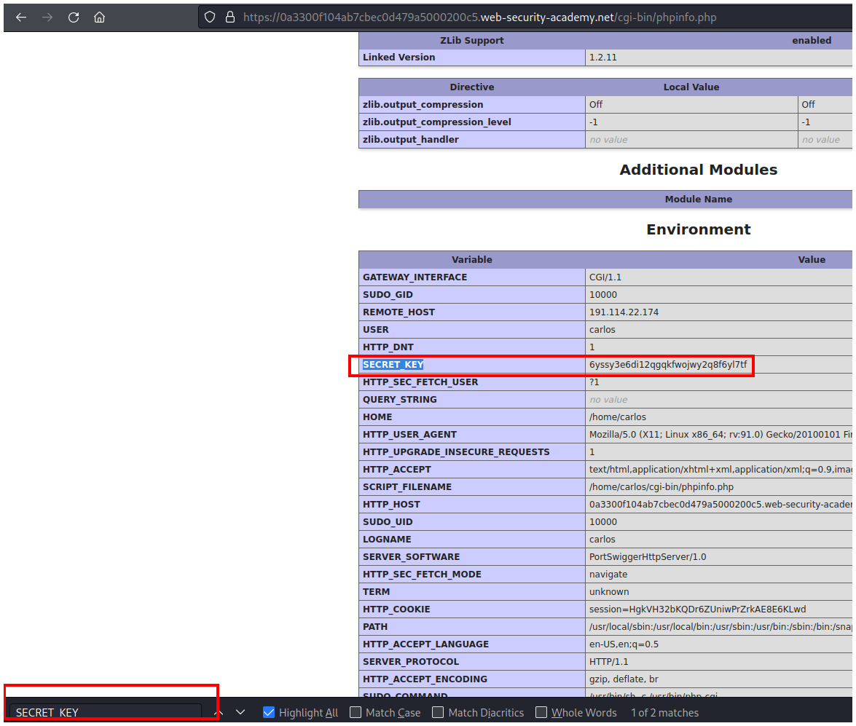856x726 pixels.
Task: Go back to the previous page
Action: [21, 17]
